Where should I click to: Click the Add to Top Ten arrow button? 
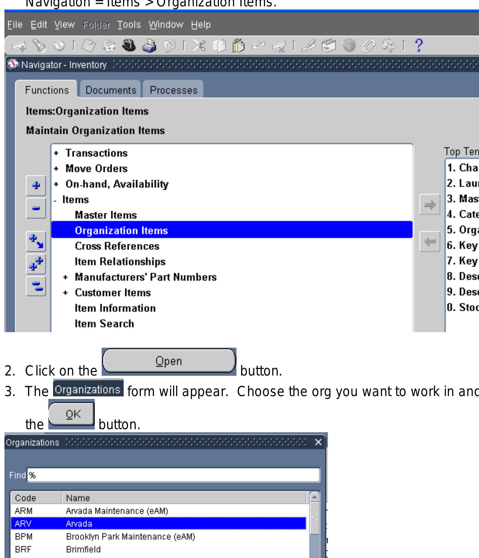pyautogui.click(x=430, y=205)
